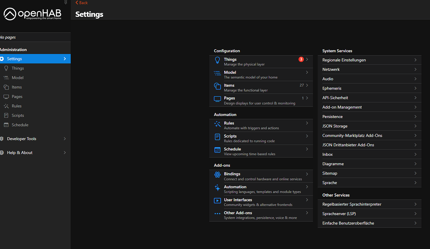Click the Pages monitor icon in Configuration
430x249 pixels.
pyautogui.click(x=217, y=99)
